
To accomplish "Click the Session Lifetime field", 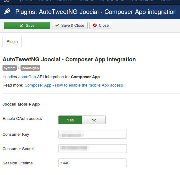I will (x=93, y=163).
